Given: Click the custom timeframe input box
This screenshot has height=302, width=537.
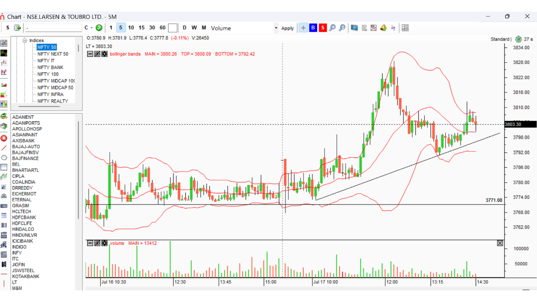Looking at the screenshot, I should (173, 28).
